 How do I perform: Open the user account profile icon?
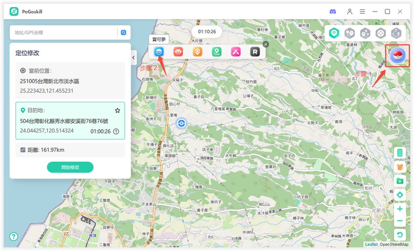point(350,12)
